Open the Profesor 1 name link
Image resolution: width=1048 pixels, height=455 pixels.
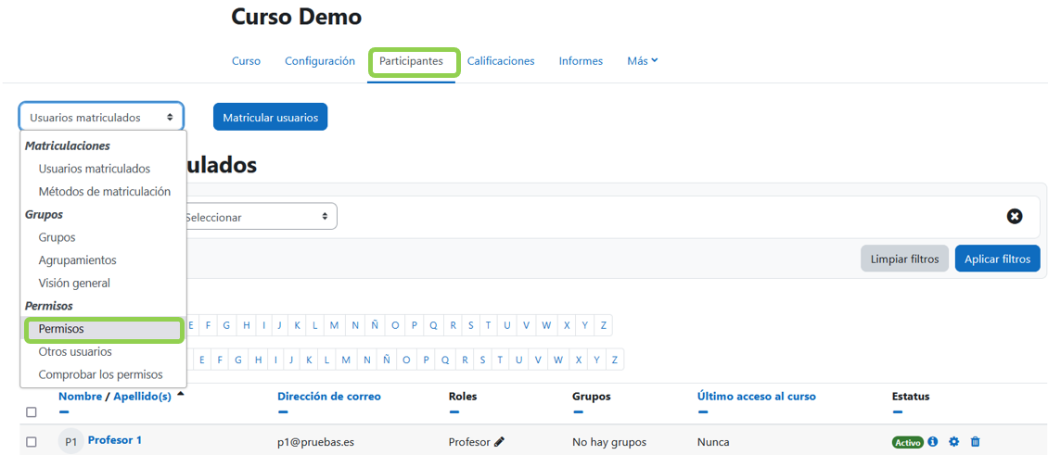(x=115, y=440)
